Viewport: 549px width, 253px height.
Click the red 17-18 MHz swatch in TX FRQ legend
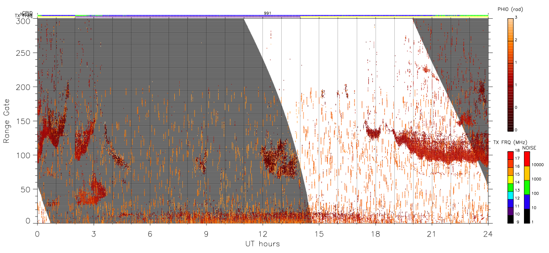[511, 155]
